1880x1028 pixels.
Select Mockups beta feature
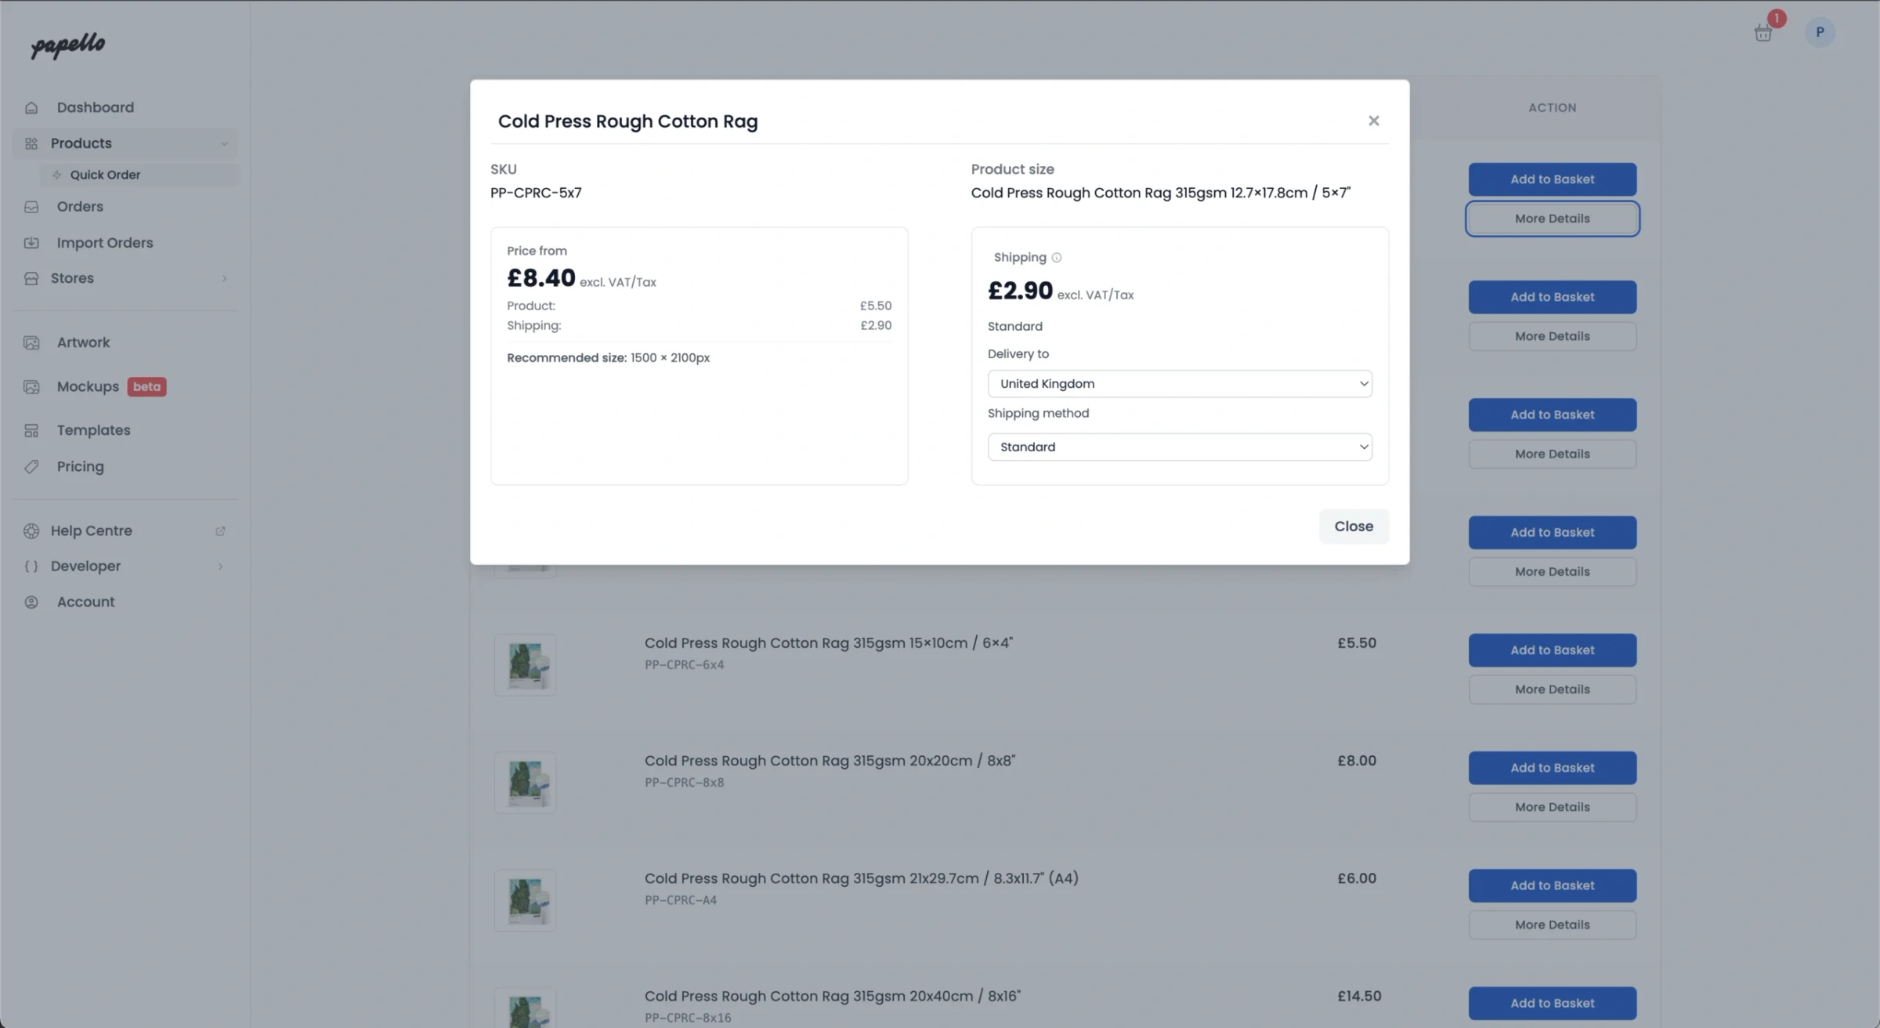point(87,385)
